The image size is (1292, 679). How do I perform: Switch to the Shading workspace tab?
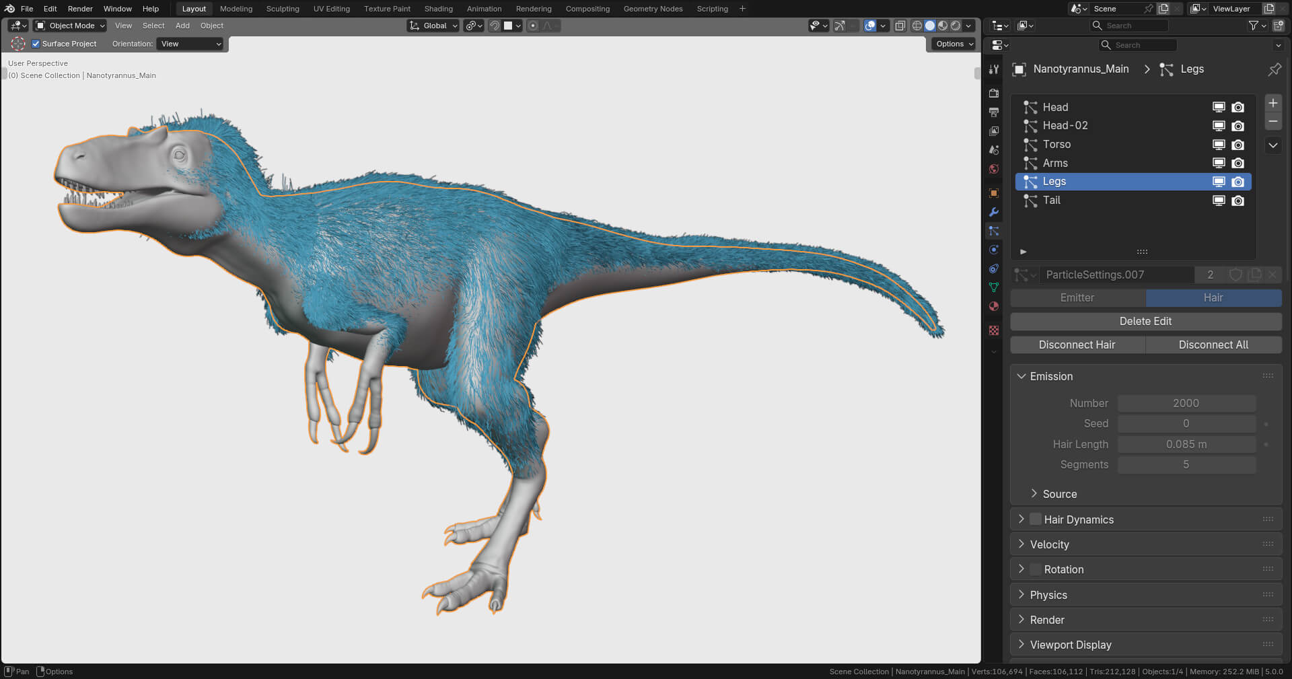[x=438, y=9]
